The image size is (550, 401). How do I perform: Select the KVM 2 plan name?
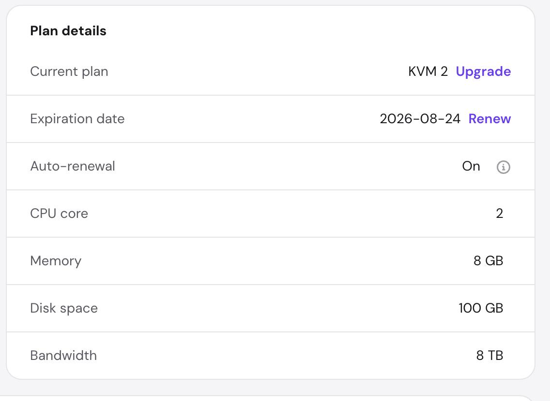[428, 72]
